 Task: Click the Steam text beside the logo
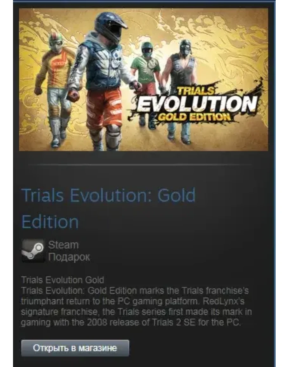pyautogui.click(x=64, y=245)
